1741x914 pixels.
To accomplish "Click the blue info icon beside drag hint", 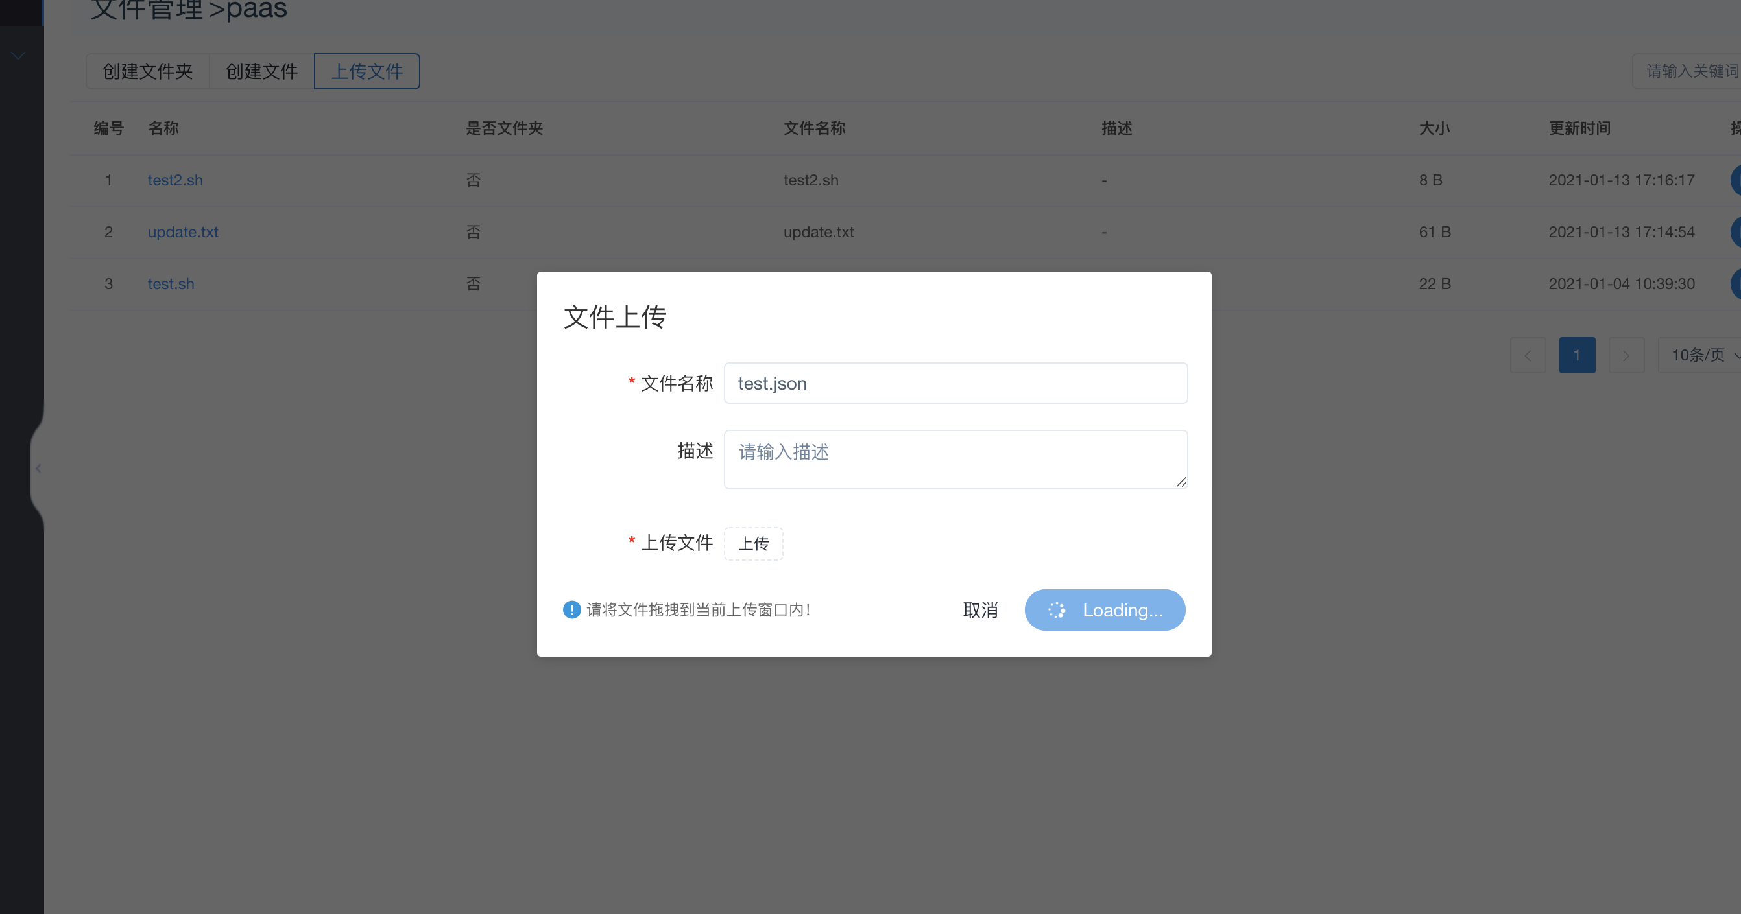I will coord(571,609).
